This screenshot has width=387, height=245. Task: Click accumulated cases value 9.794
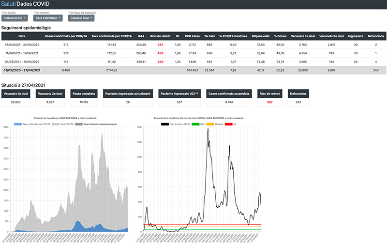tap(229, 102)
